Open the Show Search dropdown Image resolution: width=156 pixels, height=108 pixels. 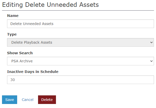click(x=80, y=61)
